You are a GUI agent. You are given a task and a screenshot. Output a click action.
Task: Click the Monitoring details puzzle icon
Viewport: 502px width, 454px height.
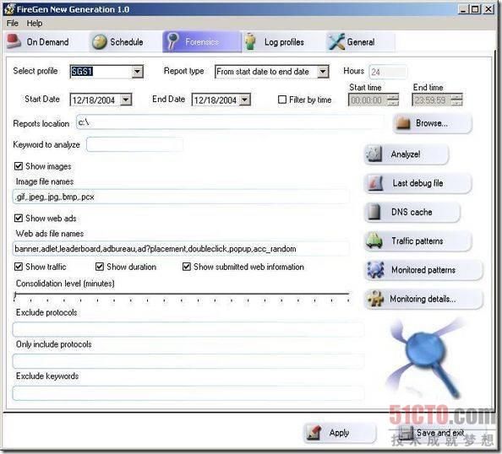(375, 299)
